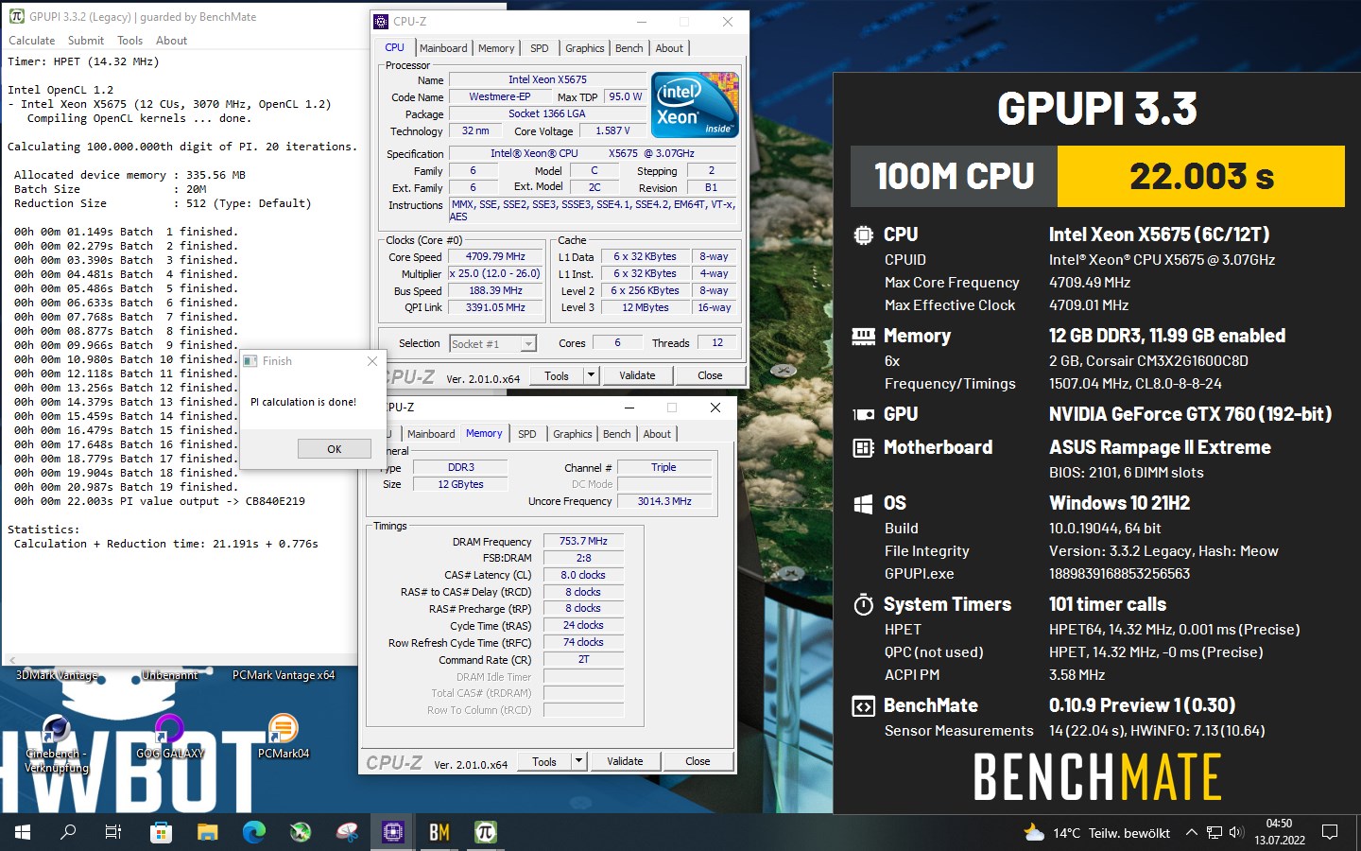Click GPUPI horizontal scrollbar left arrow

coord(11,660)
